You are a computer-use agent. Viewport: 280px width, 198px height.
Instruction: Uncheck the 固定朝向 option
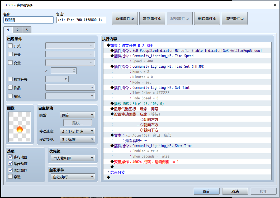coord(10,170)
